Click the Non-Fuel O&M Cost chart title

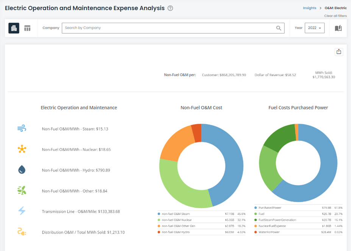coord(201,108)
